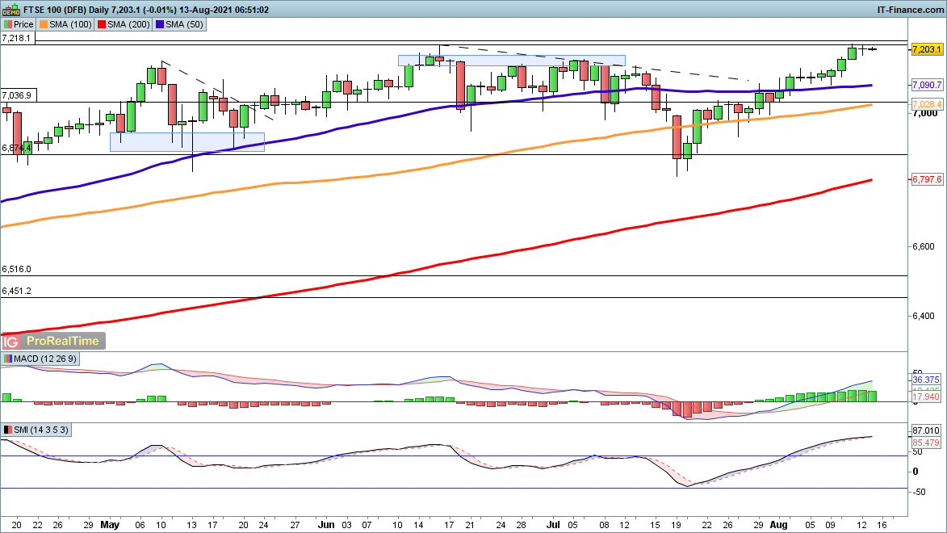The image size is (947, 533).
Task: Select the orange SMA (100) color swatch
Action: point(44,25)
